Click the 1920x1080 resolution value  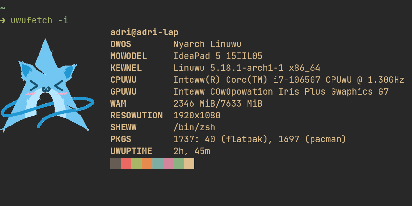[197, 116]
